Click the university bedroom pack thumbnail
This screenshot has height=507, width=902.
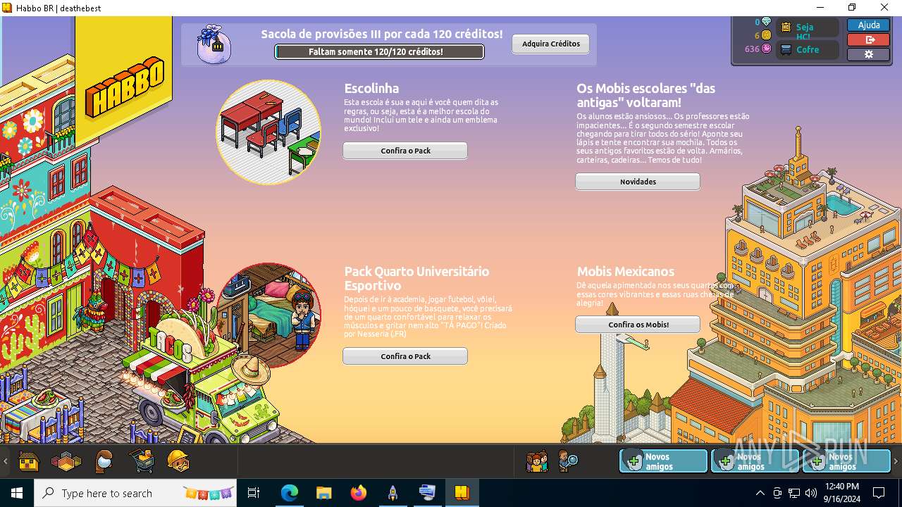268,315
